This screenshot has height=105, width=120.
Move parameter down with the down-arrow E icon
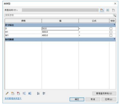click(x=30, y=93)
